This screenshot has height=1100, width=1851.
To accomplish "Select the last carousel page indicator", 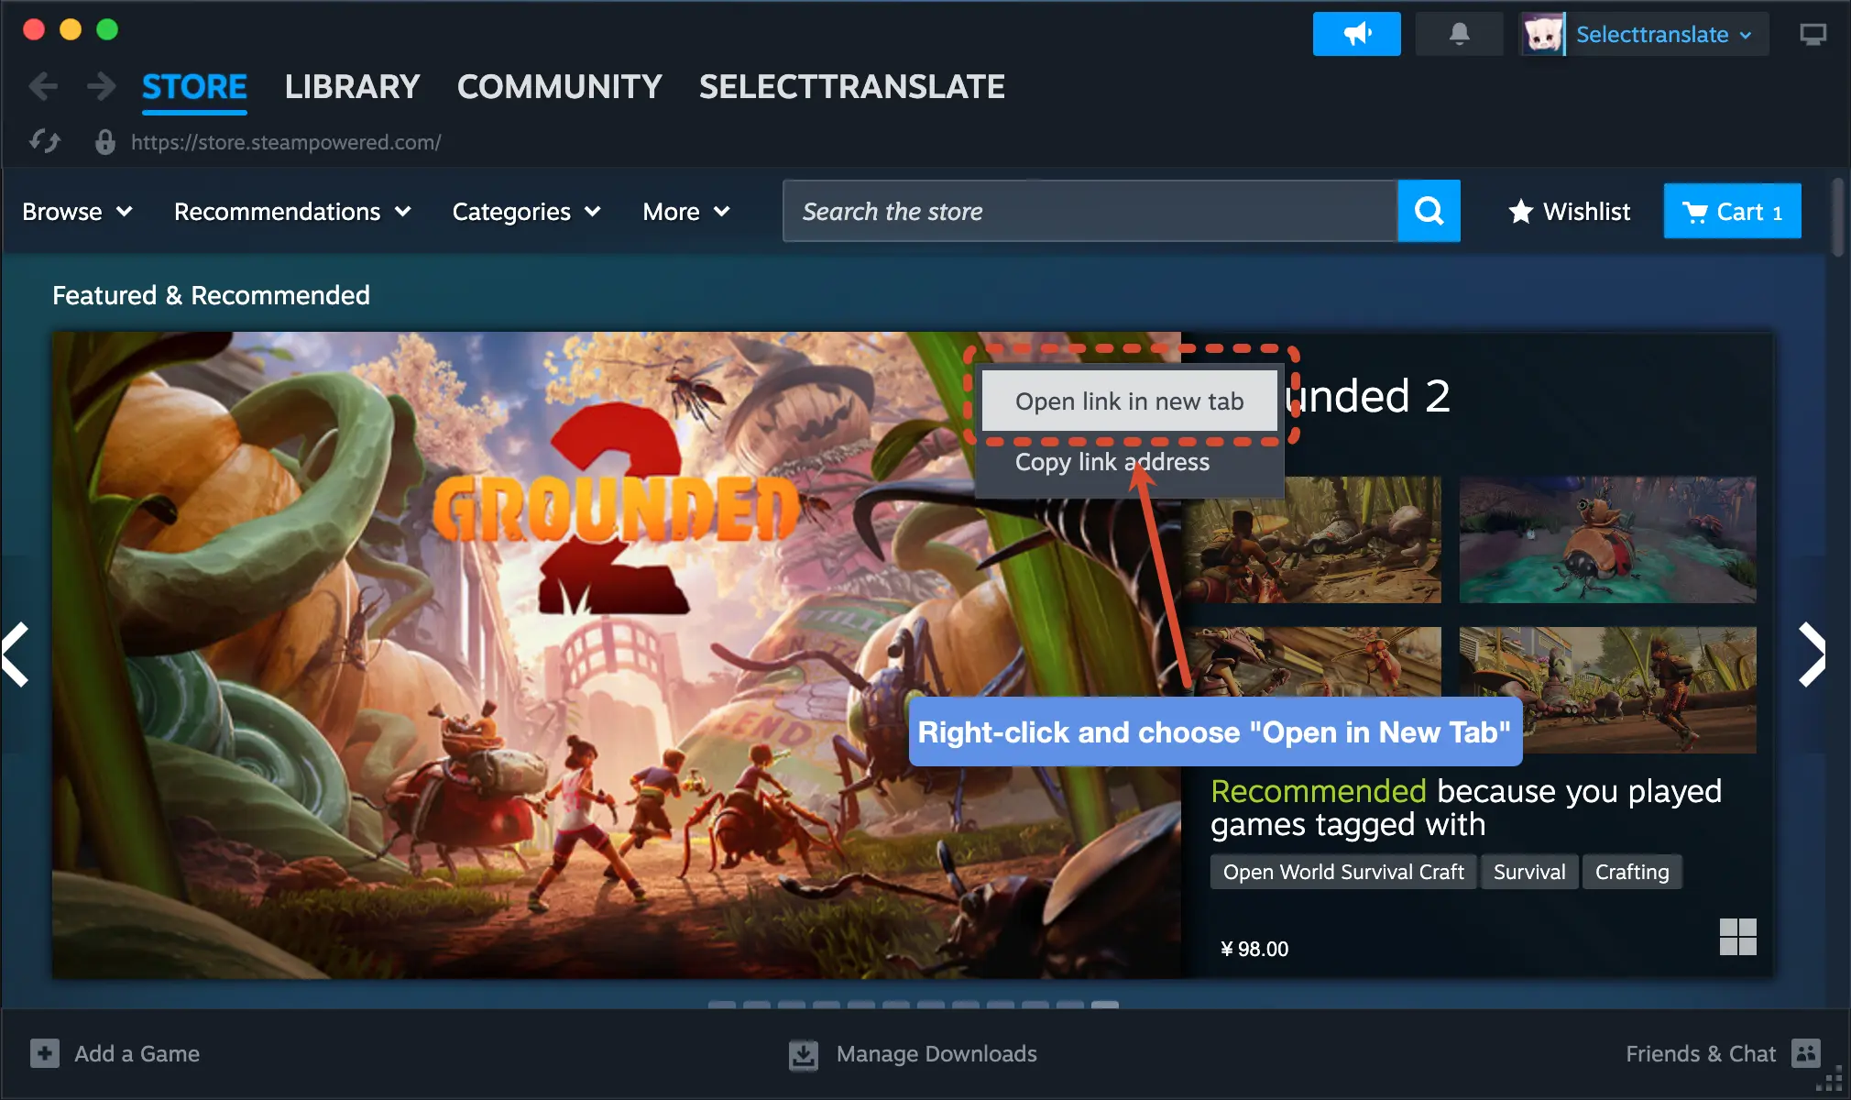I will click(x=1105, y=1005).
